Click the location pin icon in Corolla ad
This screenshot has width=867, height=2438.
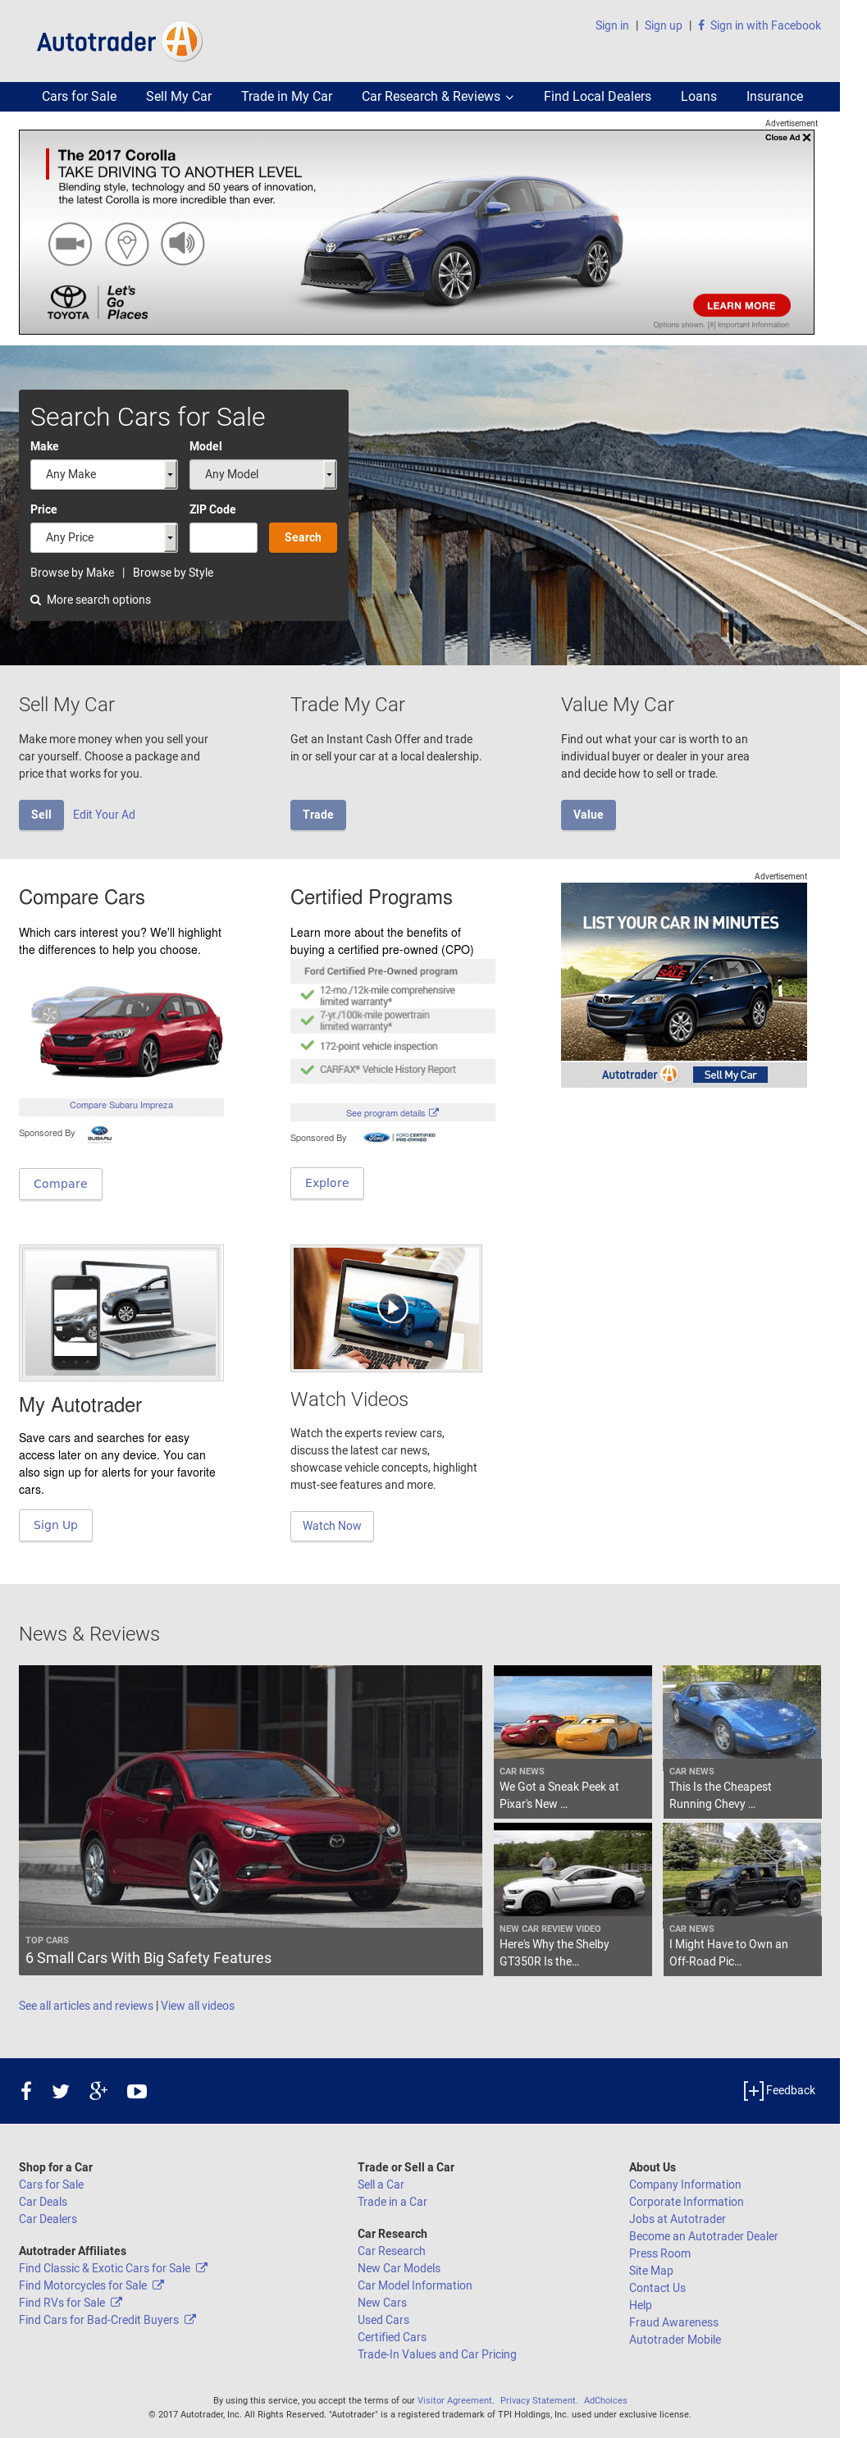tap(127, 244)
